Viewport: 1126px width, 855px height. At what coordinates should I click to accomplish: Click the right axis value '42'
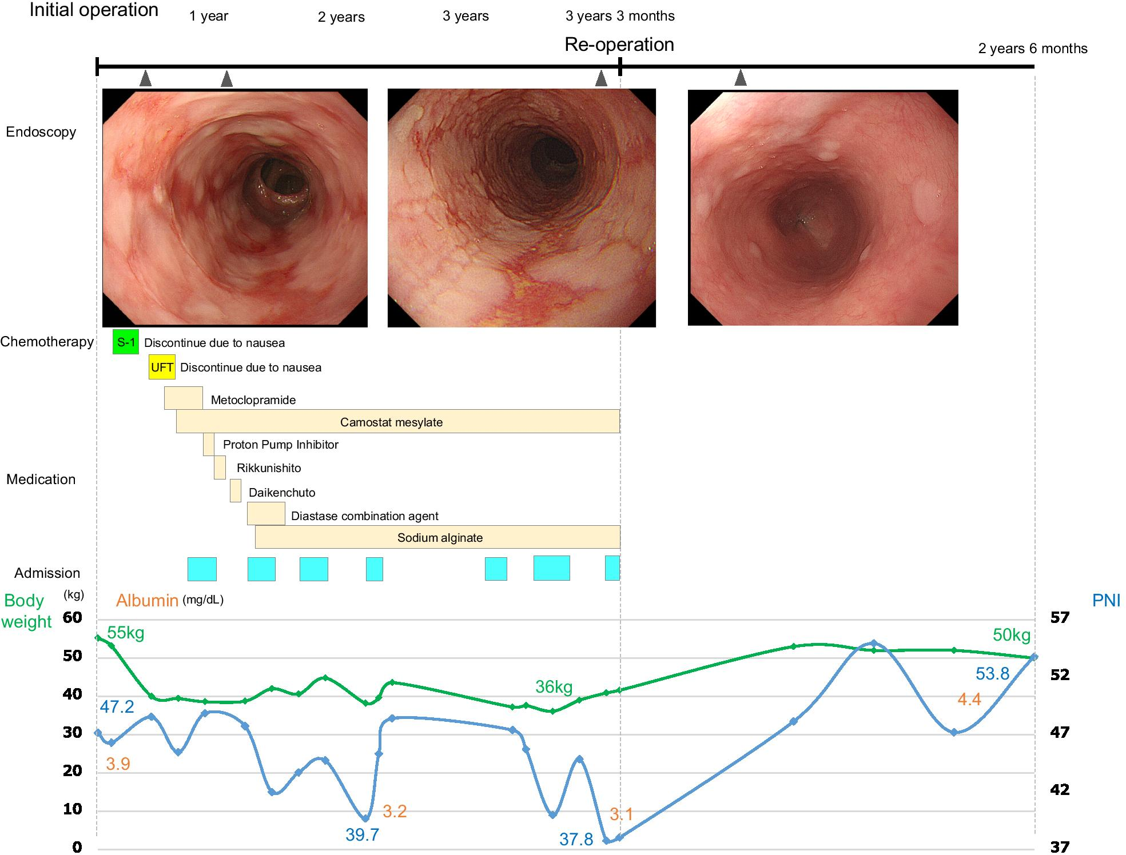1060,790
